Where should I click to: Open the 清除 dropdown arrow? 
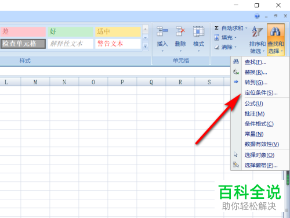pyautogui.click(x=235, y=47)
